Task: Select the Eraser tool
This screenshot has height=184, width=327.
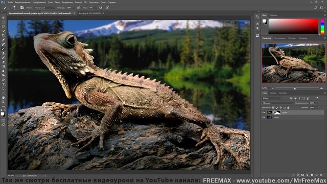Action: click(3, 62)
